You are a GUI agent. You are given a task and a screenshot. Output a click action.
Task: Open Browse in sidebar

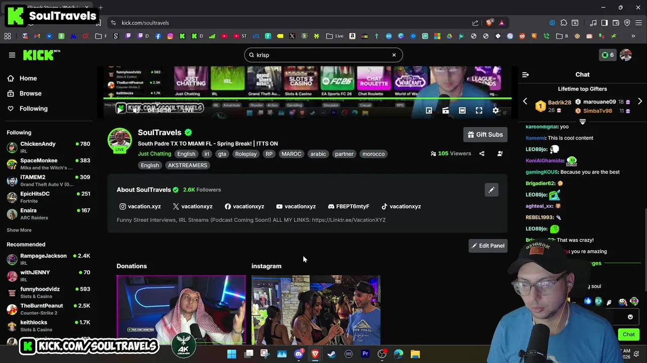tap(30, 93)
